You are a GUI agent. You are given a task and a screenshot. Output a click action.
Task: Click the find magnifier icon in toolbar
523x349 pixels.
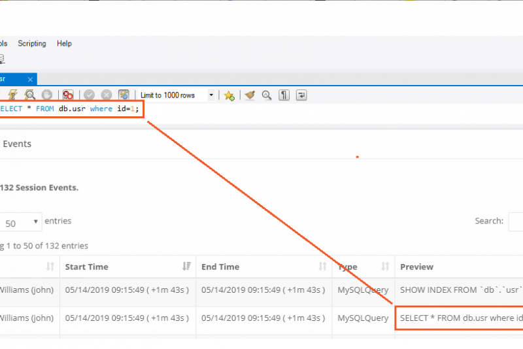267,95
